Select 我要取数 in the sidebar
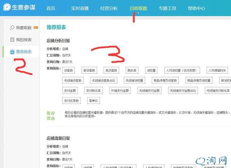The image size is (231, 168). (x=24, y=28)
